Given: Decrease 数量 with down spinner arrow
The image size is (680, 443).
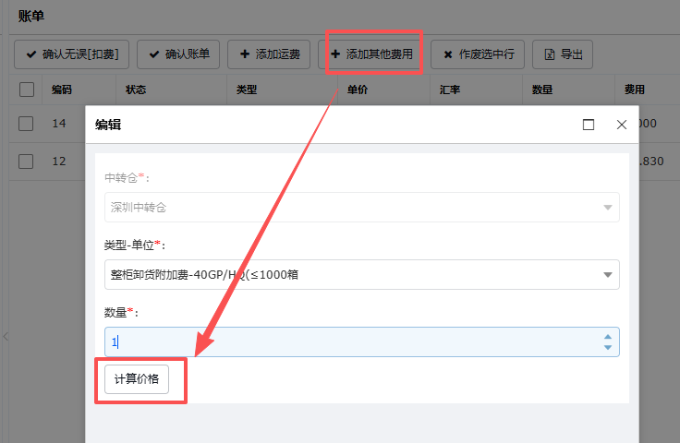Looking at the screenshot, I should tap(607, 347).
